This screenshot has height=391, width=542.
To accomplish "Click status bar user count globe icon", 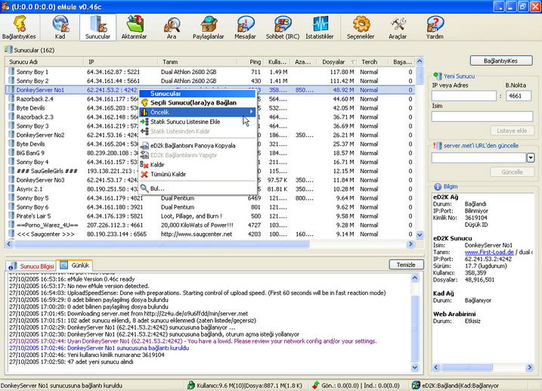I will tap(190, 385).
